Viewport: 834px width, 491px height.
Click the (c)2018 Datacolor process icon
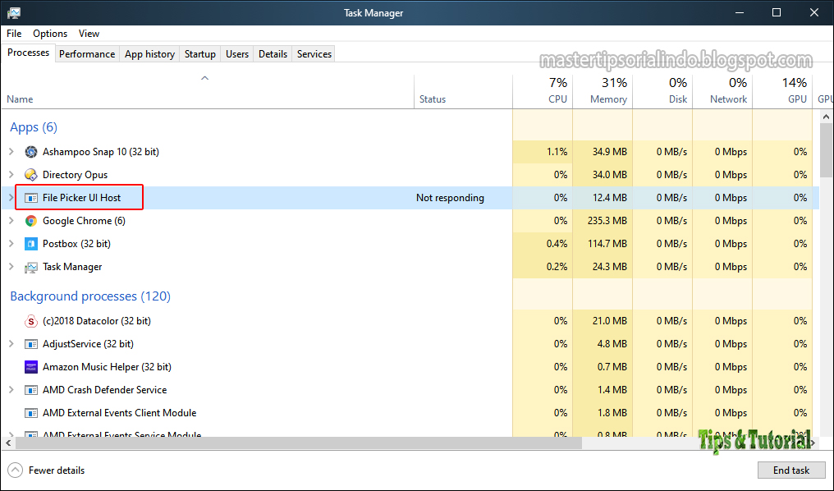tap(30, 320)
